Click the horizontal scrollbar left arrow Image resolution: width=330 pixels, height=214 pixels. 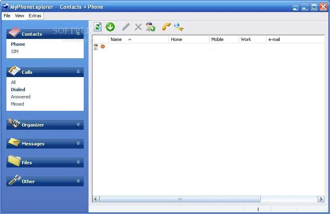pos(96,199)
